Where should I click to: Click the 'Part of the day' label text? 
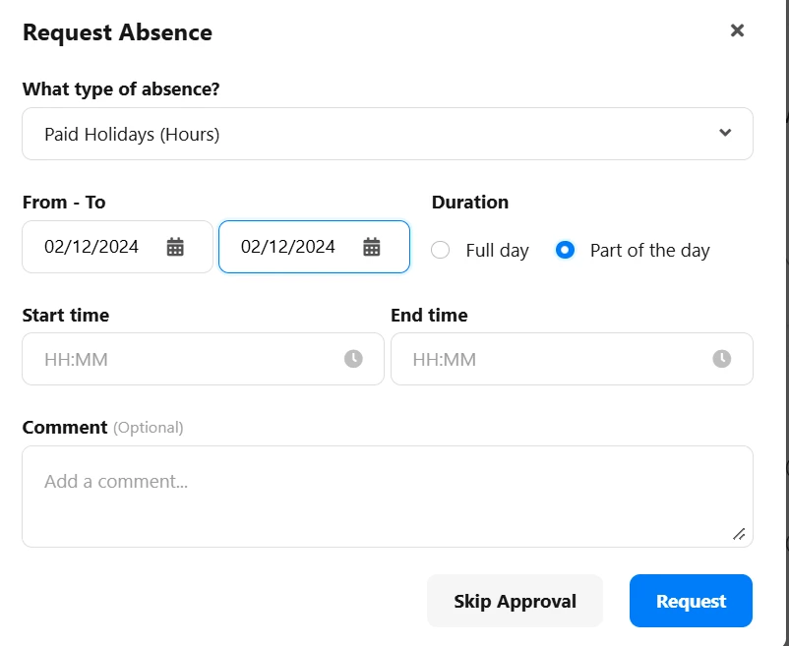click(x=649, y=251)
